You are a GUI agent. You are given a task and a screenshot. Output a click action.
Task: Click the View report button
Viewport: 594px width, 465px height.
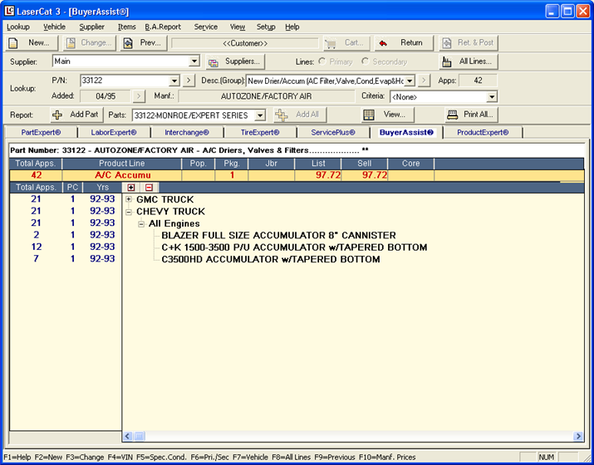pos(385,115)
